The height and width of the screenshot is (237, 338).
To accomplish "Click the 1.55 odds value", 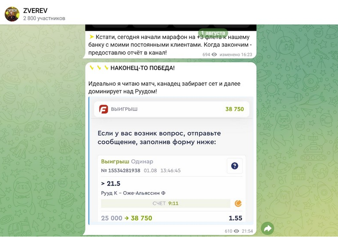I will [236, 218].
